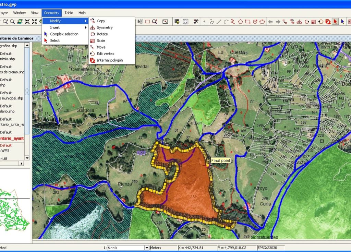The height and width of the screenshot is (252, 351).
Task: Click the Symmetry toolbar icon
Action: point(299,21)
